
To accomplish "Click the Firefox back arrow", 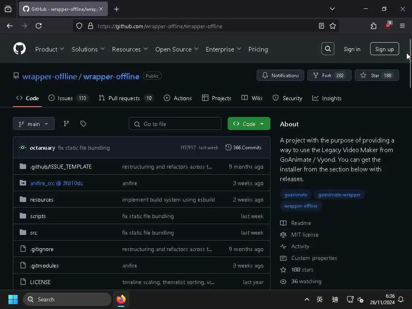I will pyautogui.click(x=10, y=26).
